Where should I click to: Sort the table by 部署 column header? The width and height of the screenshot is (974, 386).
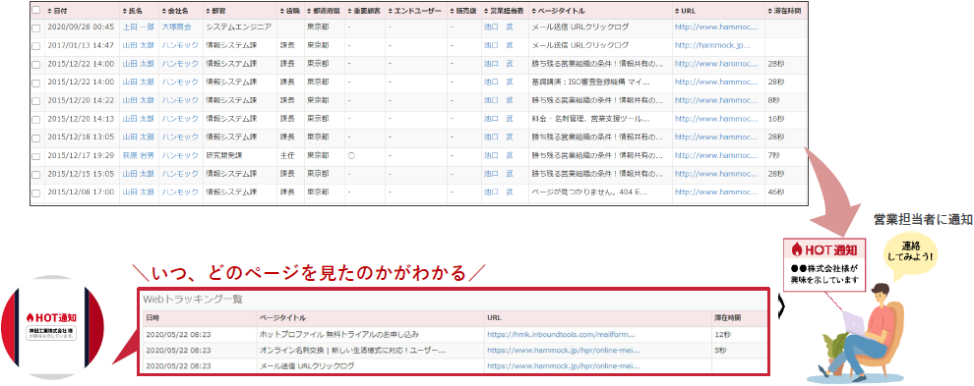coord(214,11)
